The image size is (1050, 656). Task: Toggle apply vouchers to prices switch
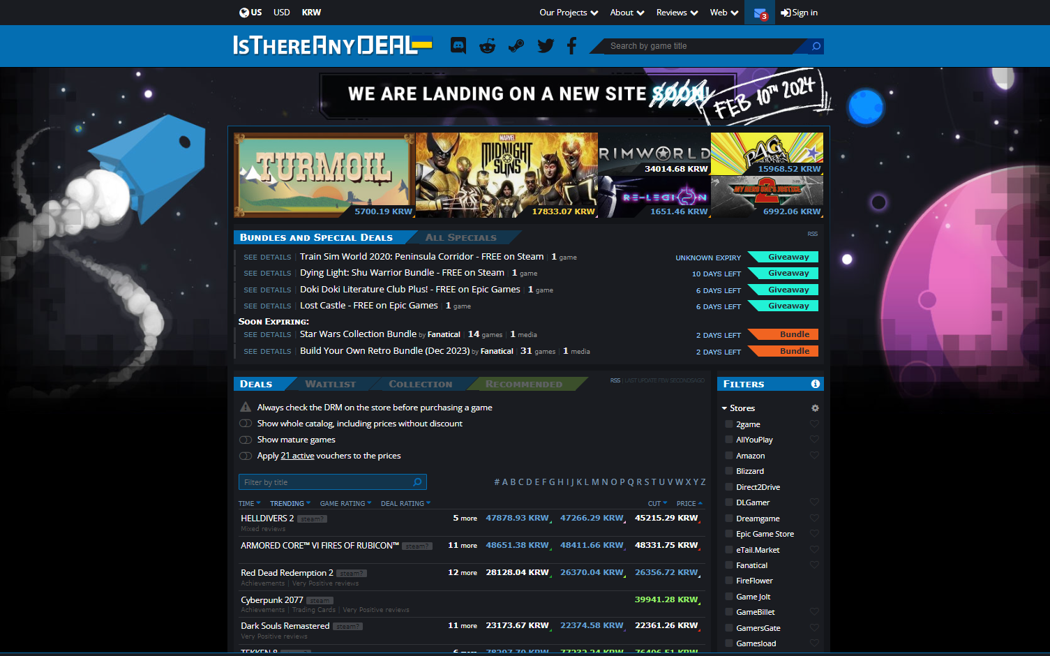(x=246, y=456)
